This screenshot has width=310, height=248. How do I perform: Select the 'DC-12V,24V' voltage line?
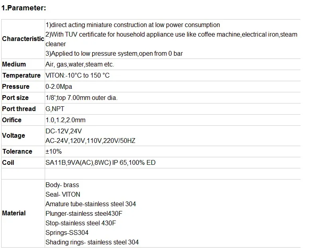63,131
